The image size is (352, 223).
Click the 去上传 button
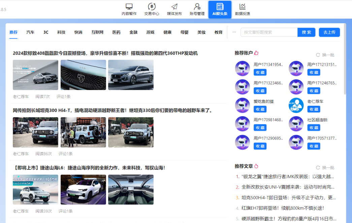click(329, 32)
